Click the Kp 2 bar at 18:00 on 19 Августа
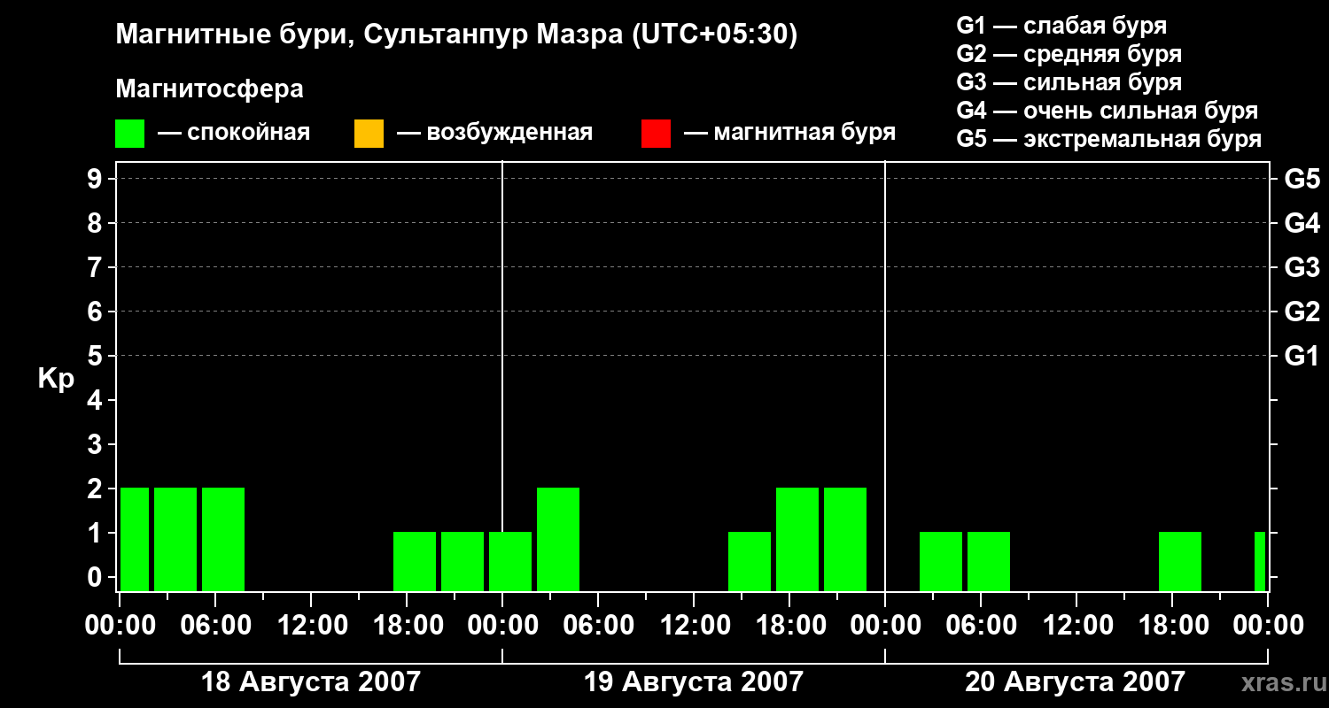Image resolution: width=1329 pixels, height=708 pixels. pyautogui.click(x=797, y=539)
